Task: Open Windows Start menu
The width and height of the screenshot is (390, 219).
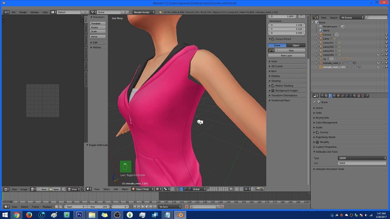Action: tap(5, 215)
